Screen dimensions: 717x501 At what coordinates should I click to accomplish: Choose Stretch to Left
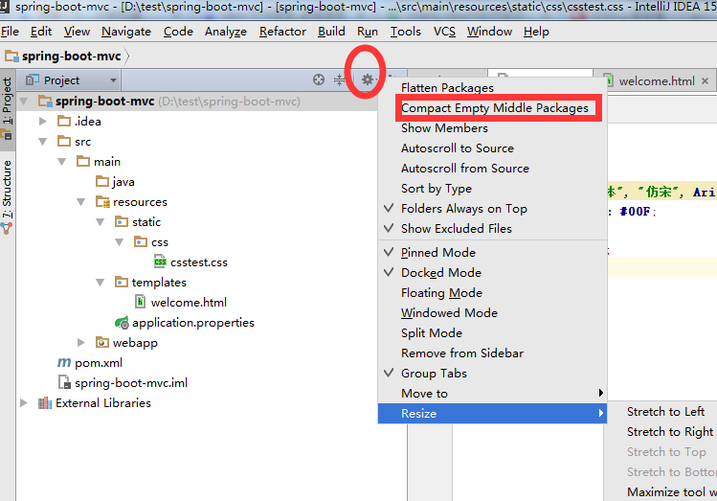click(x=666, y=412)
